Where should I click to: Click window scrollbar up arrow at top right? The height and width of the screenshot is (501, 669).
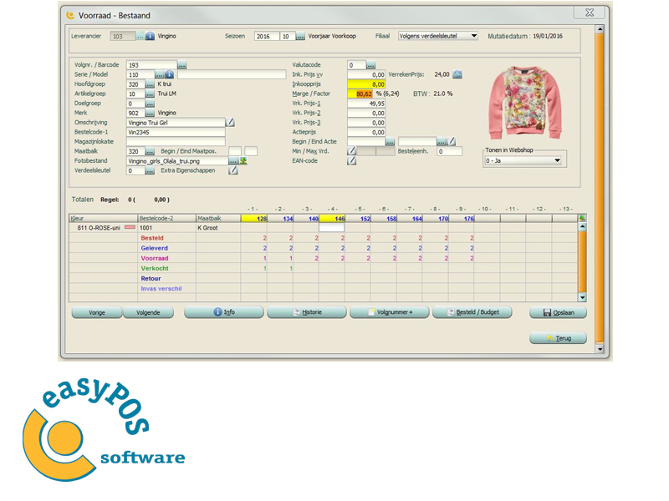point(600,29)
